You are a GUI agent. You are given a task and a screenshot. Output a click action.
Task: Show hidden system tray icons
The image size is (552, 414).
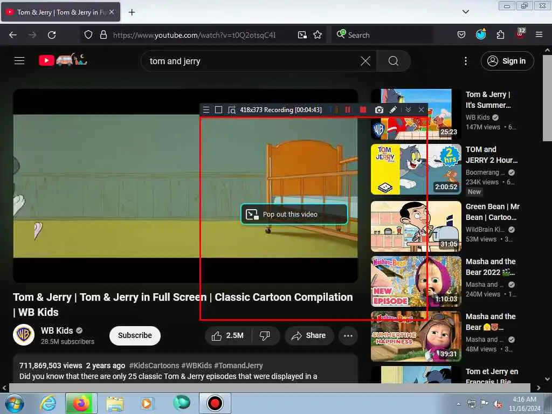(x=458, y=404)
